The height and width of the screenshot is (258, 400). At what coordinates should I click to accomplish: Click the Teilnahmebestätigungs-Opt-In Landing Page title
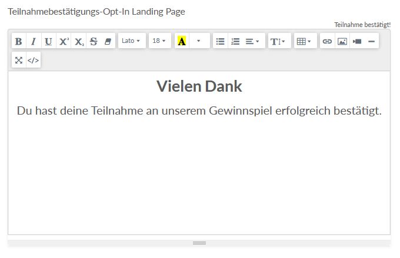click(96, 12)
